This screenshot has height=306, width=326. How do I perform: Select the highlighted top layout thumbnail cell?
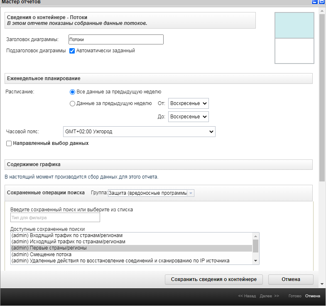tap(294, 25)
